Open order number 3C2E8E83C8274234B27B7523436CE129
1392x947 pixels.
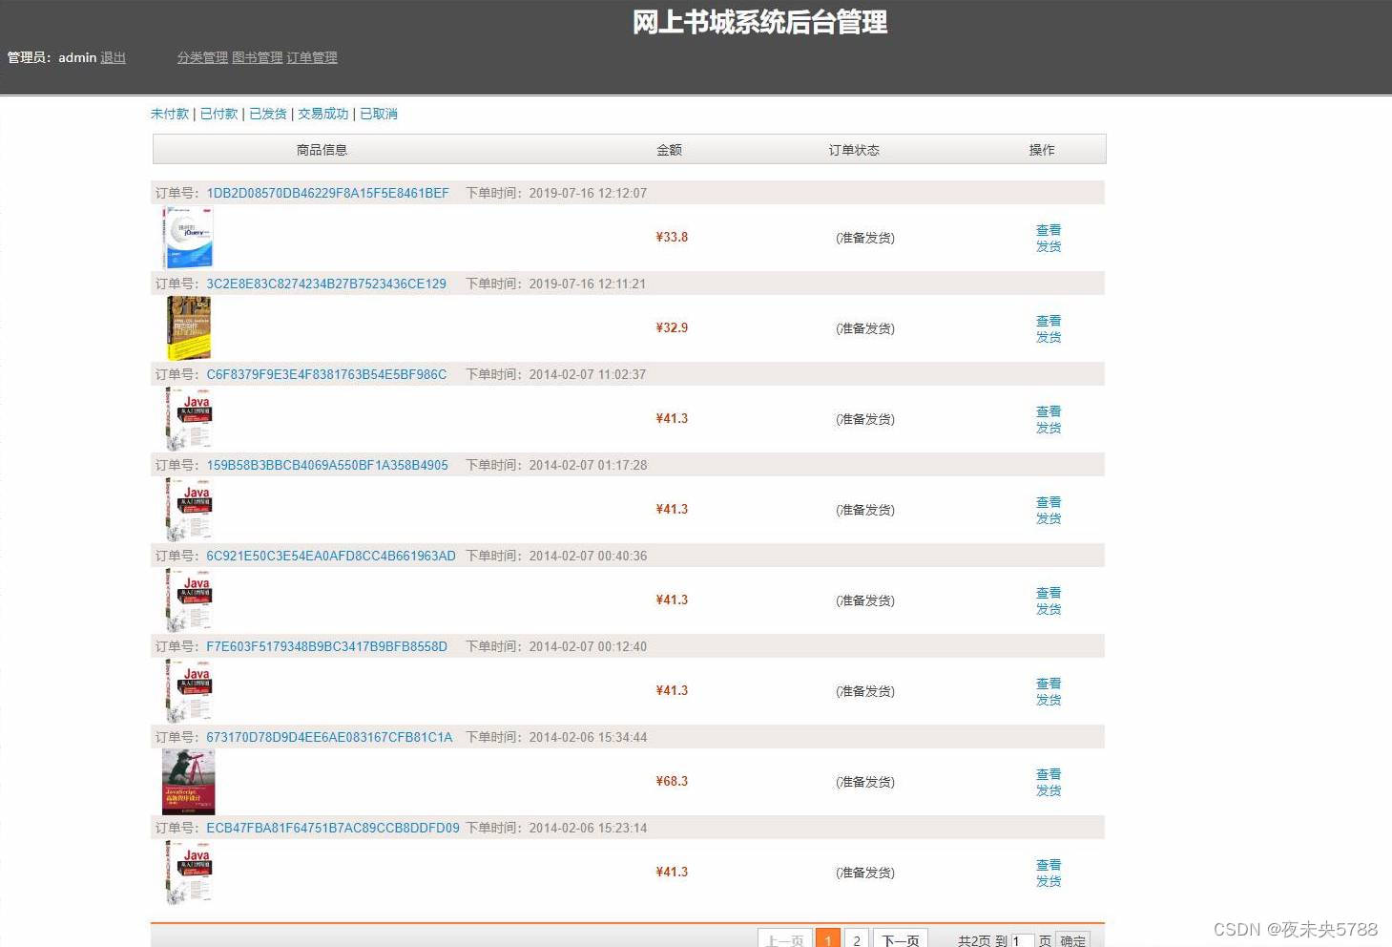pyautogui.click(x=326, y=284)
